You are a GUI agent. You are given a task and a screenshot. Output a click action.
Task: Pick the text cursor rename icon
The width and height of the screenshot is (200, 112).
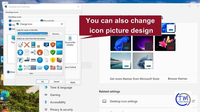(33, 53)
